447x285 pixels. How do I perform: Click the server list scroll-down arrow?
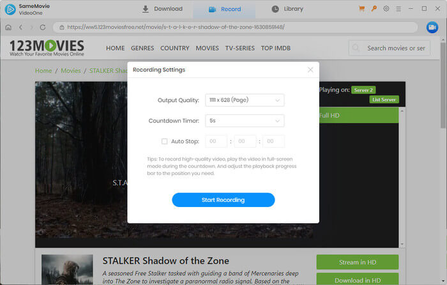click(x=402, y=244)
